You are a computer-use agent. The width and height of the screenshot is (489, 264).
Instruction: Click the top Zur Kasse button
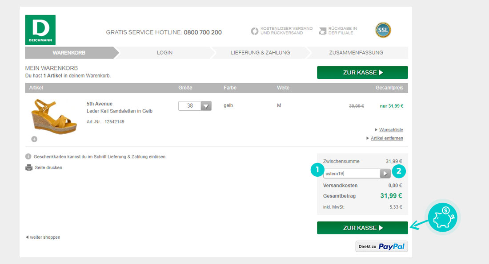point(362,72)
